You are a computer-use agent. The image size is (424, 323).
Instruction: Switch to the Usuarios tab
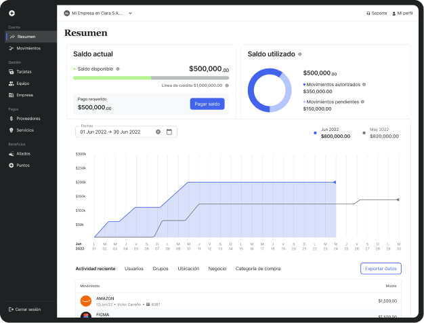(134, 269)
